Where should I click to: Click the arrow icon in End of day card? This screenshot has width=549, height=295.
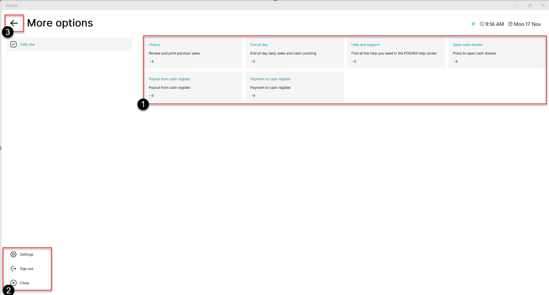[x=253, y=61]
